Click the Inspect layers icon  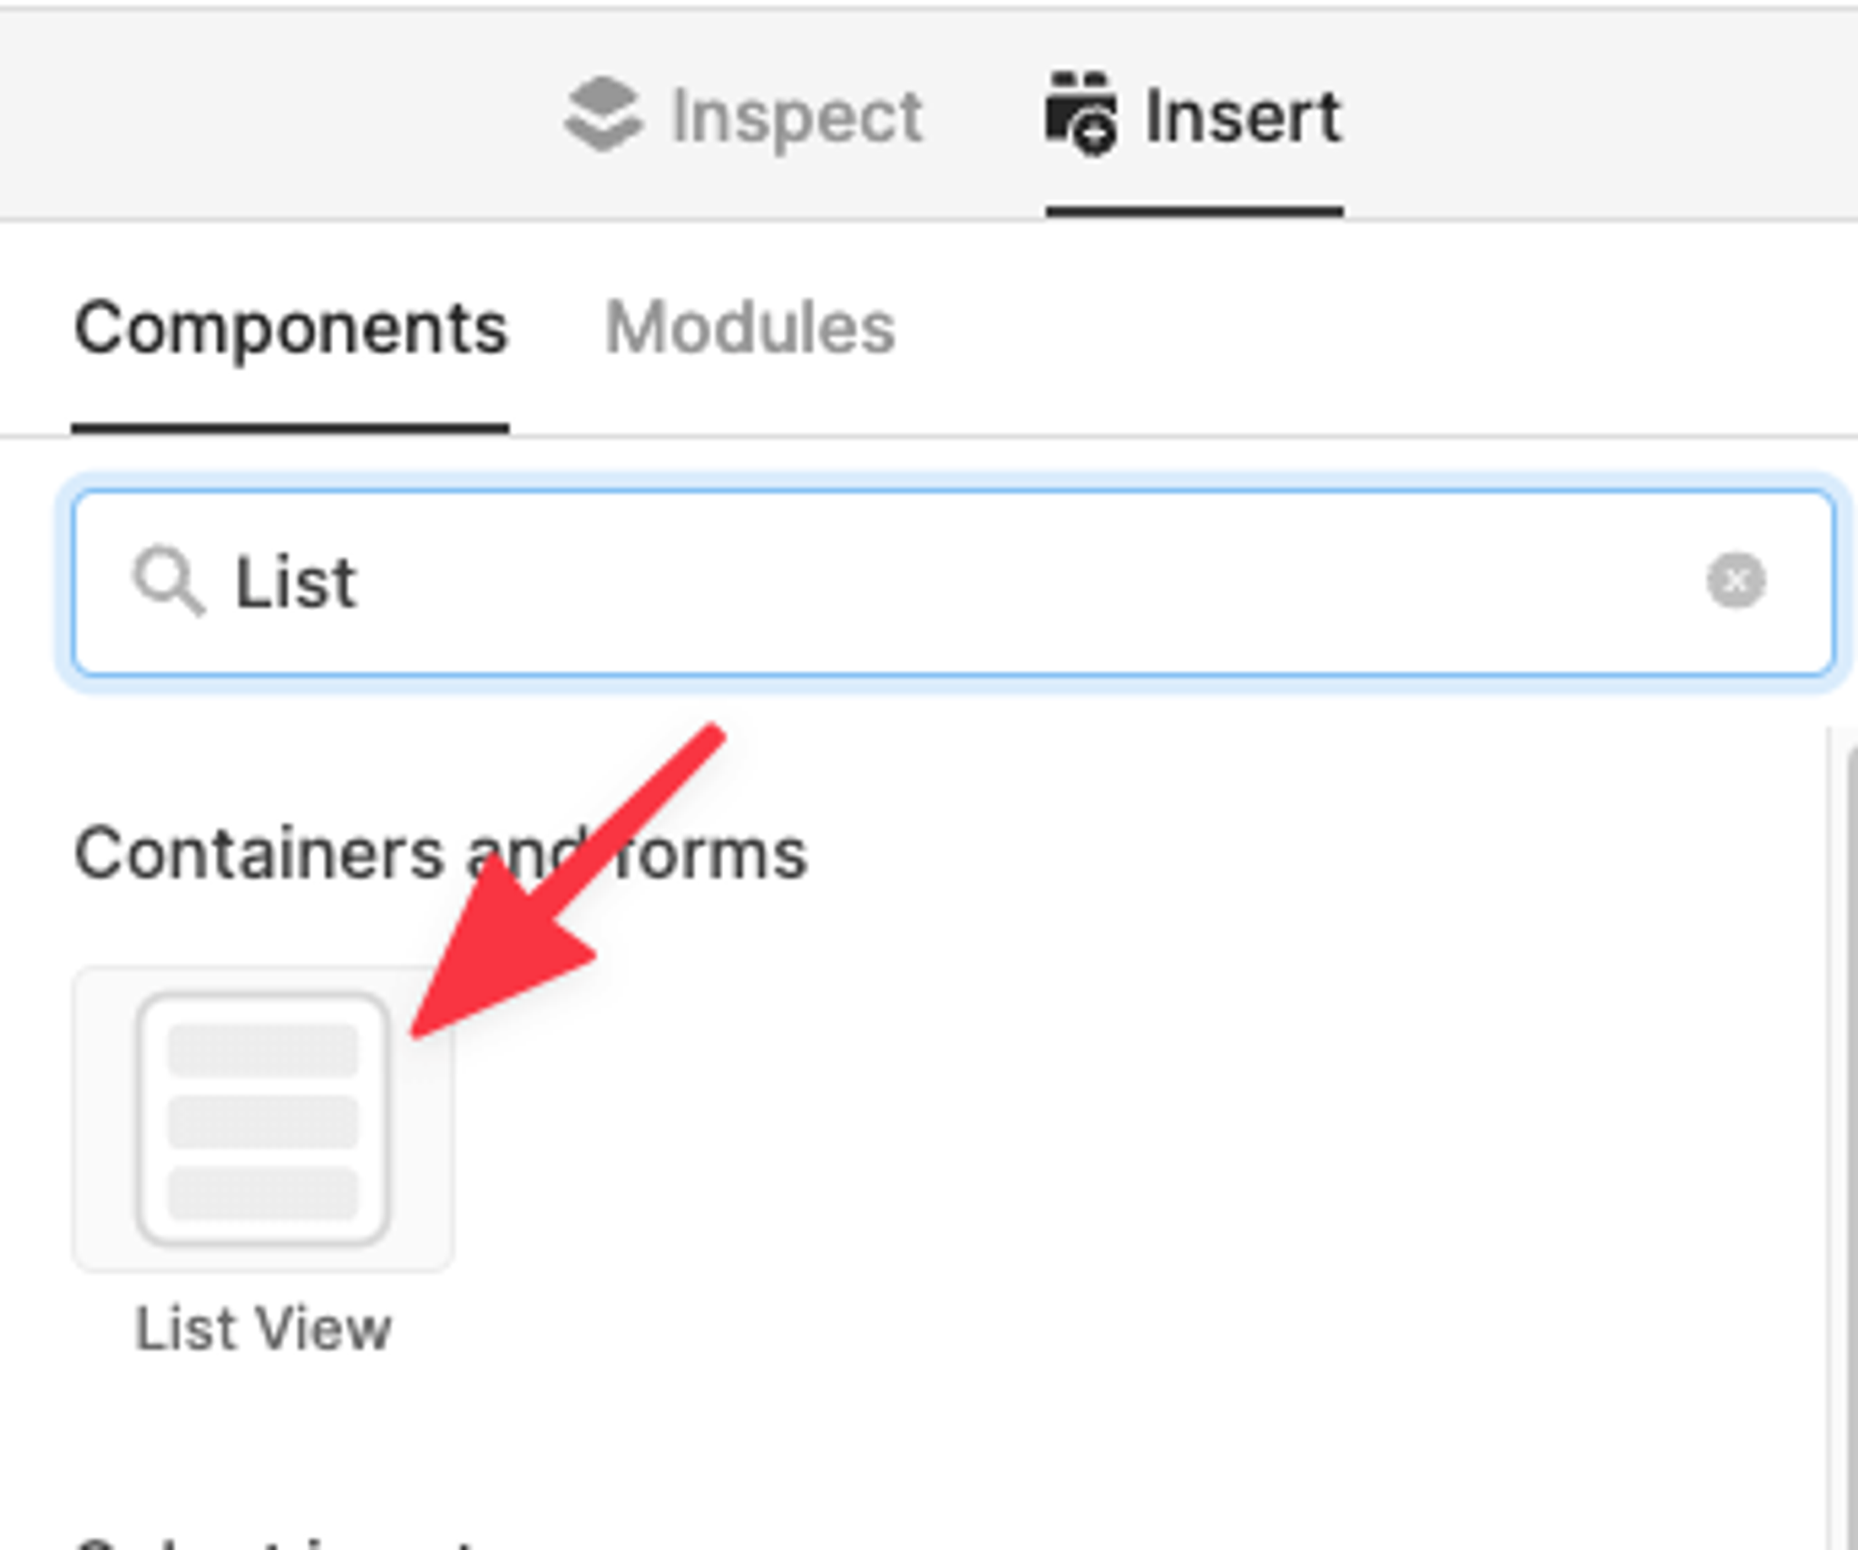pos(603,114)
